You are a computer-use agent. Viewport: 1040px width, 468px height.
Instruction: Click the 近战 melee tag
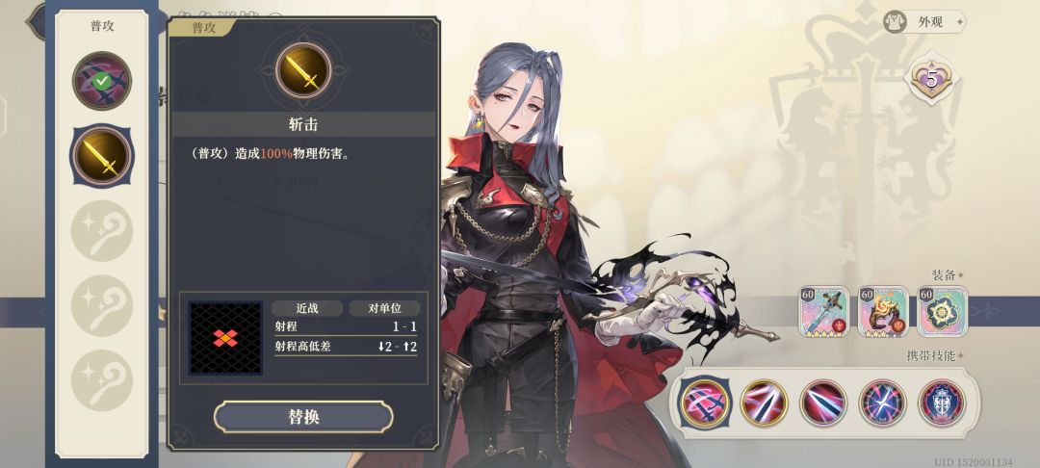point(307,308)
